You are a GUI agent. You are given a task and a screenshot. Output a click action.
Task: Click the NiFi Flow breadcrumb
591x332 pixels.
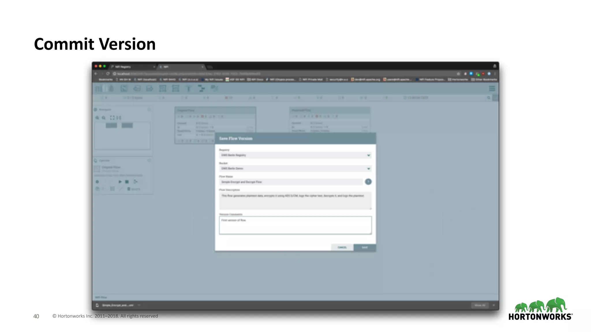pyautogui.click(x=101, y=297)
